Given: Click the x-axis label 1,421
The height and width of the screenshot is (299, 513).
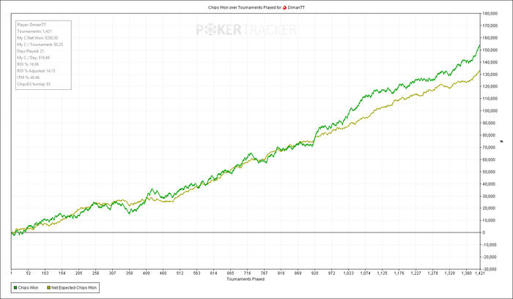Looking at the screenshot, I should (479, 273).
